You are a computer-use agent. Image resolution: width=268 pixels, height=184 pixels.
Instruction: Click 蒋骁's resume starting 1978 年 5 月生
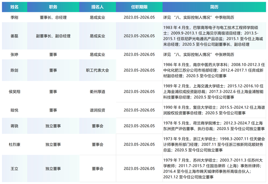click(x=214, y=126)
